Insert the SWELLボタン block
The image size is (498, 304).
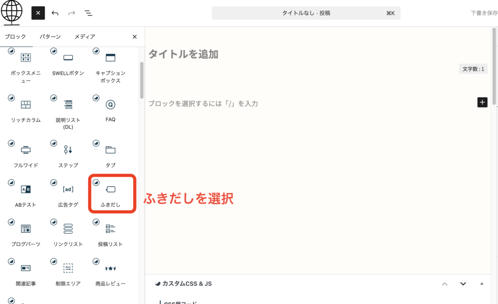[x=68, y=58]
